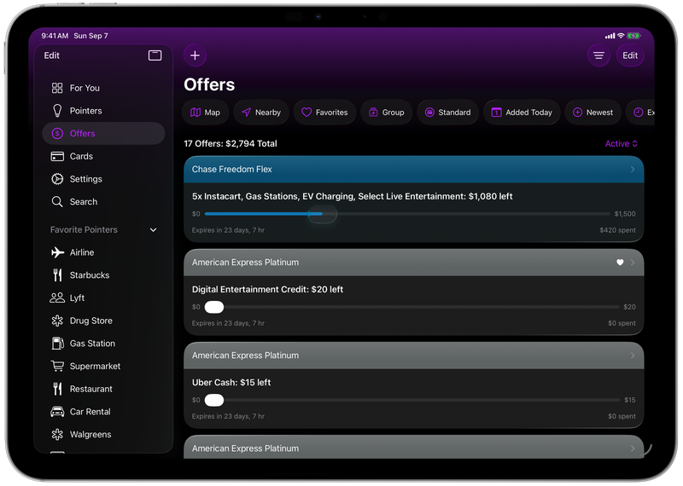This screenshot has height=486, width=683.
Task: Open the Starbucks favorite pointer
Action: [103, 275]
